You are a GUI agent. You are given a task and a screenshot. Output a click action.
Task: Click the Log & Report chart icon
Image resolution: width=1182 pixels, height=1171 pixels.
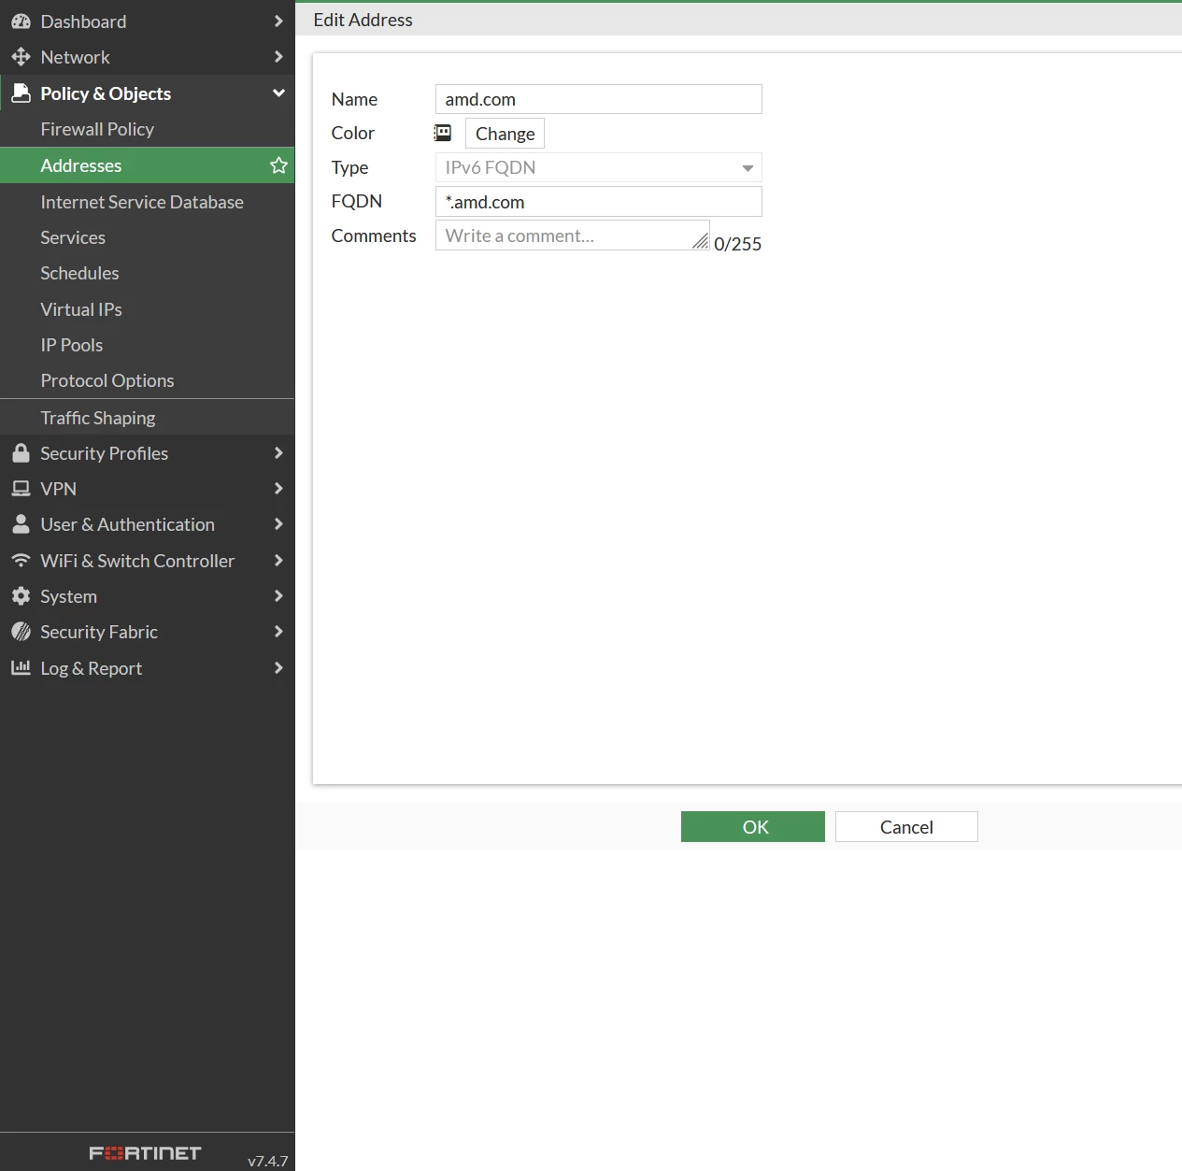(21, 667)
